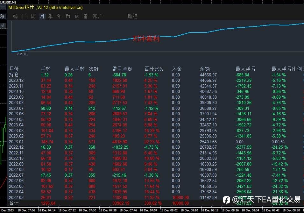Click the 手数 column header
Viewport: 304px width, 213px height.
coord(46,69)
